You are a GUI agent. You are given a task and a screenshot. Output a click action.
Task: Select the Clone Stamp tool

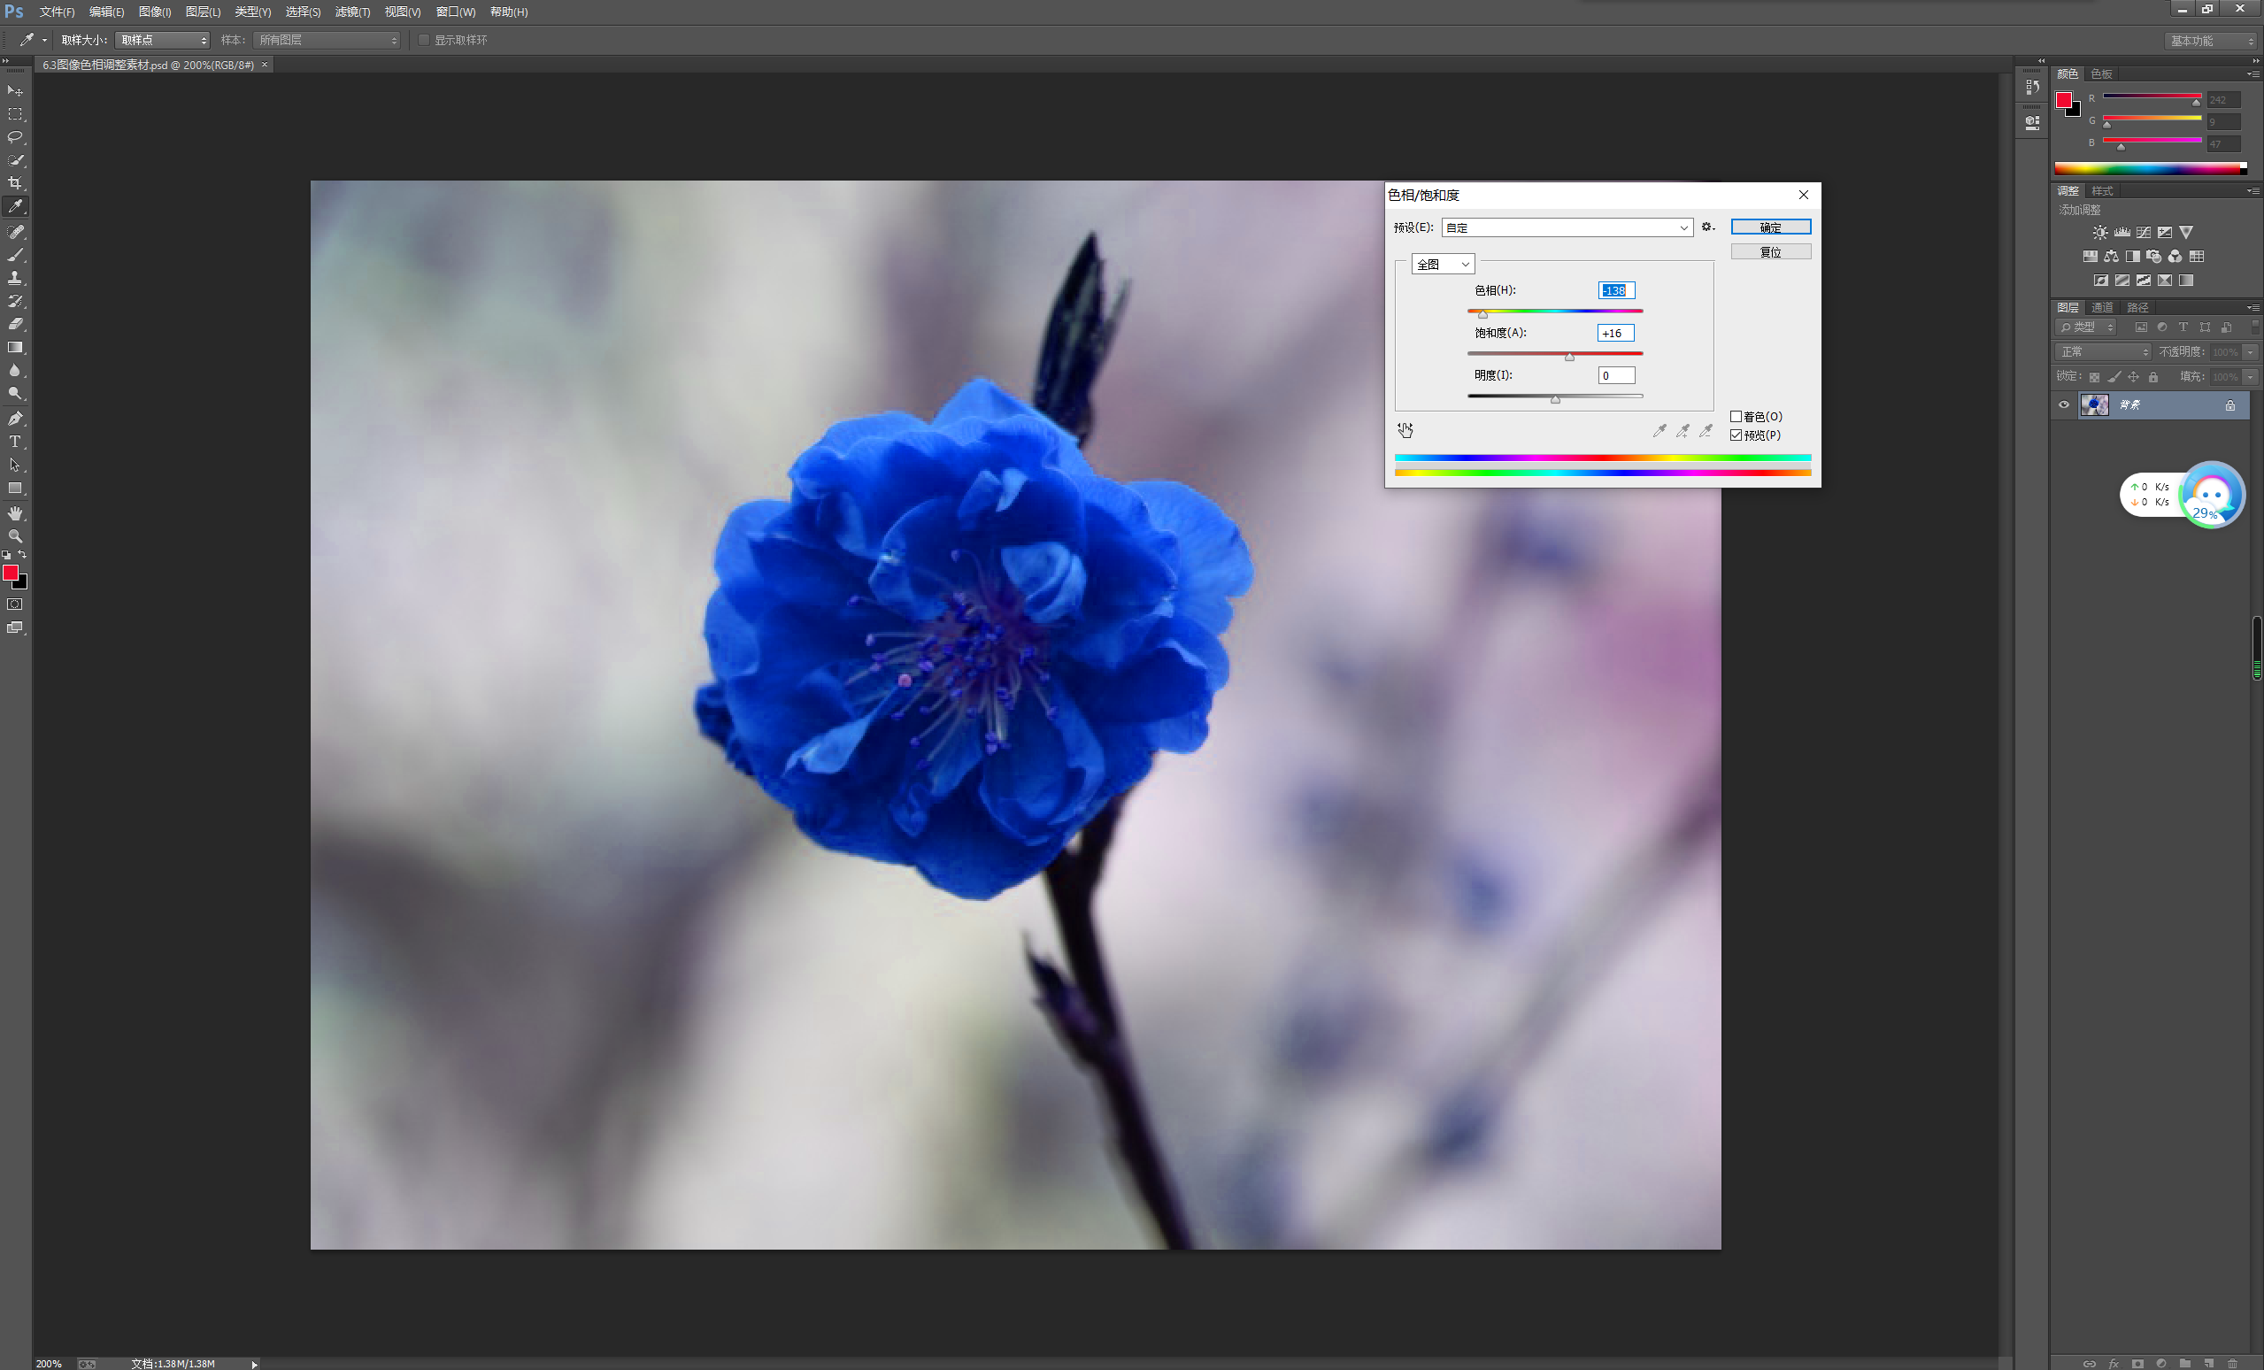pyautogui.click(x=16, y=278)
